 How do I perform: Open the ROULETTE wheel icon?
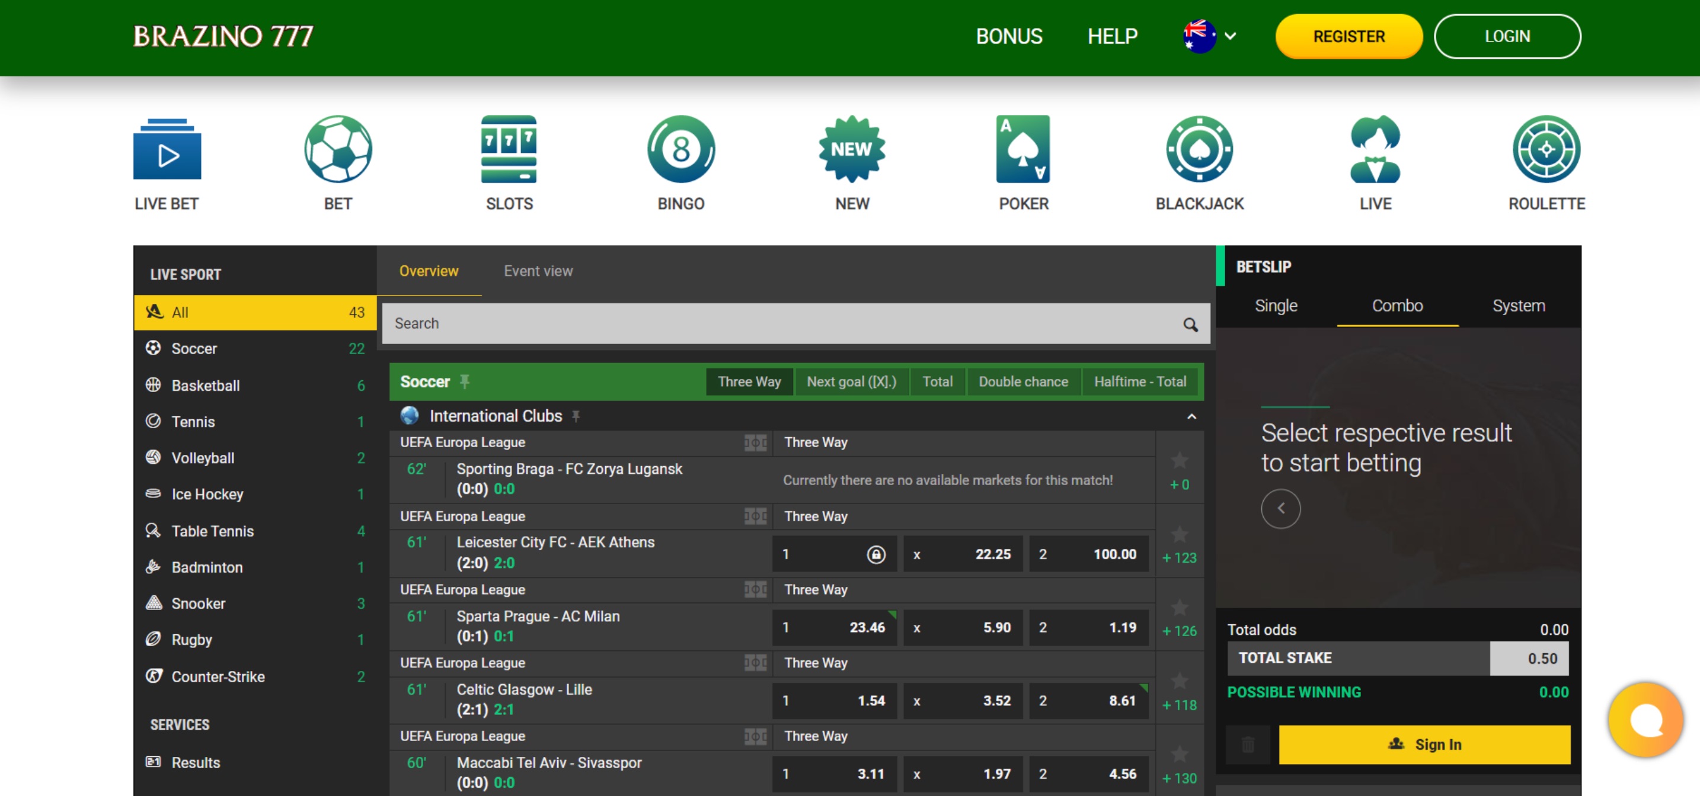click(1546, 149)
